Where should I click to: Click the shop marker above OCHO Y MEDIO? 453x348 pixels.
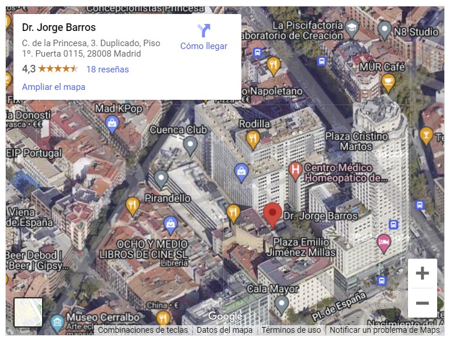tap(171, 225)
